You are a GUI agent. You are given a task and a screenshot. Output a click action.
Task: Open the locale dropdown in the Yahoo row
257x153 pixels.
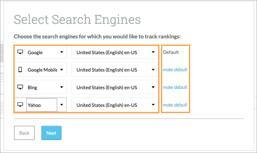click(114, 105)
